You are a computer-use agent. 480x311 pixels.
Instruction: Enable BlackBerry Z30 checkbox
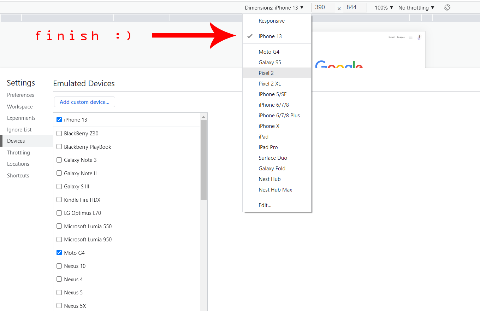(x=59, y=133)
